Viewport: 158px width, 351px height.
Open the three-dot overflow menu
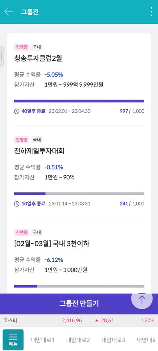coord(152,11)
